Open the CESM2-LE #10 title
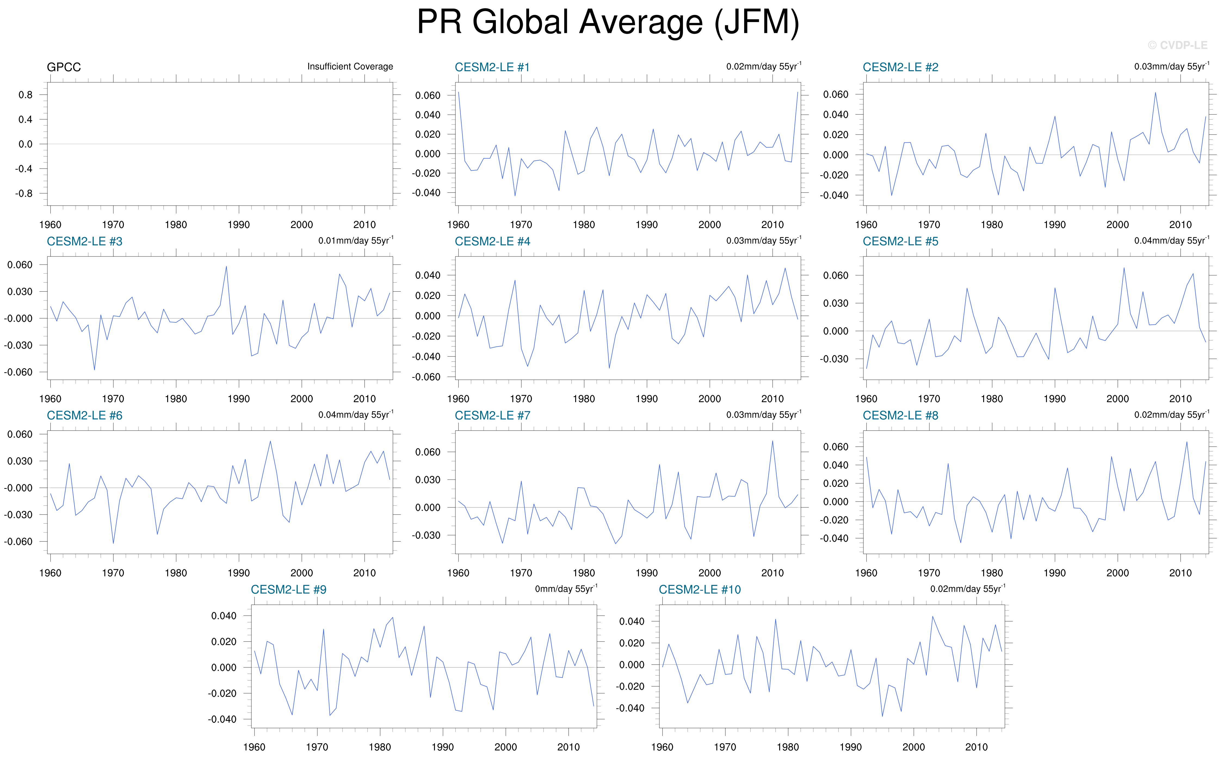1221x759 pixels. [699, 590]
